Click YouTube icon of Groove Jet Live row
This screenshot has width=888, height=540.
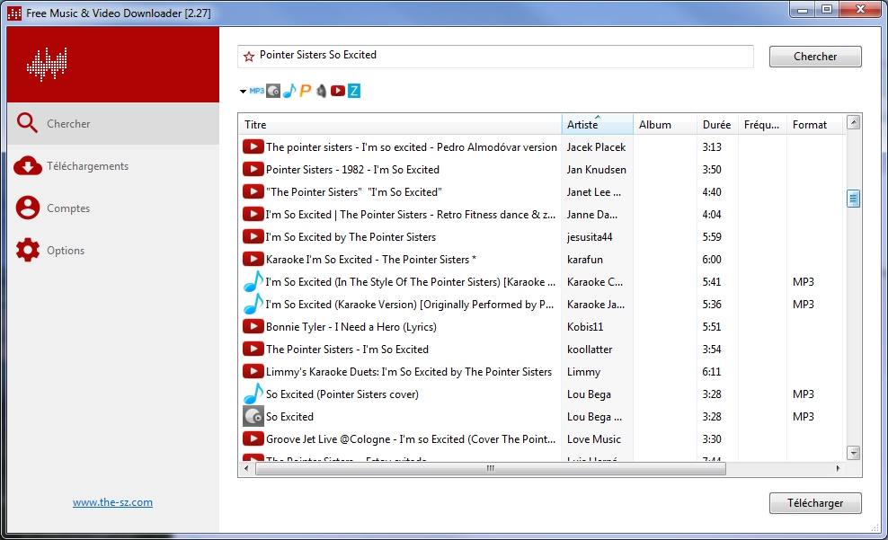(253, 438)
